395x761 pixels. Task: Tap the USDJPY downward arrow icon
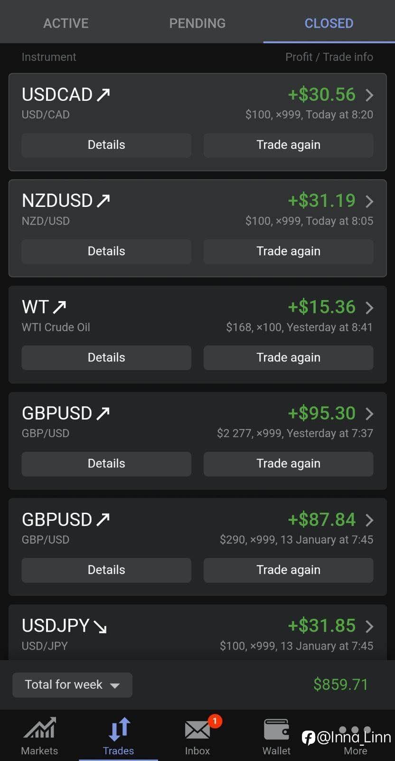[100, 626]
